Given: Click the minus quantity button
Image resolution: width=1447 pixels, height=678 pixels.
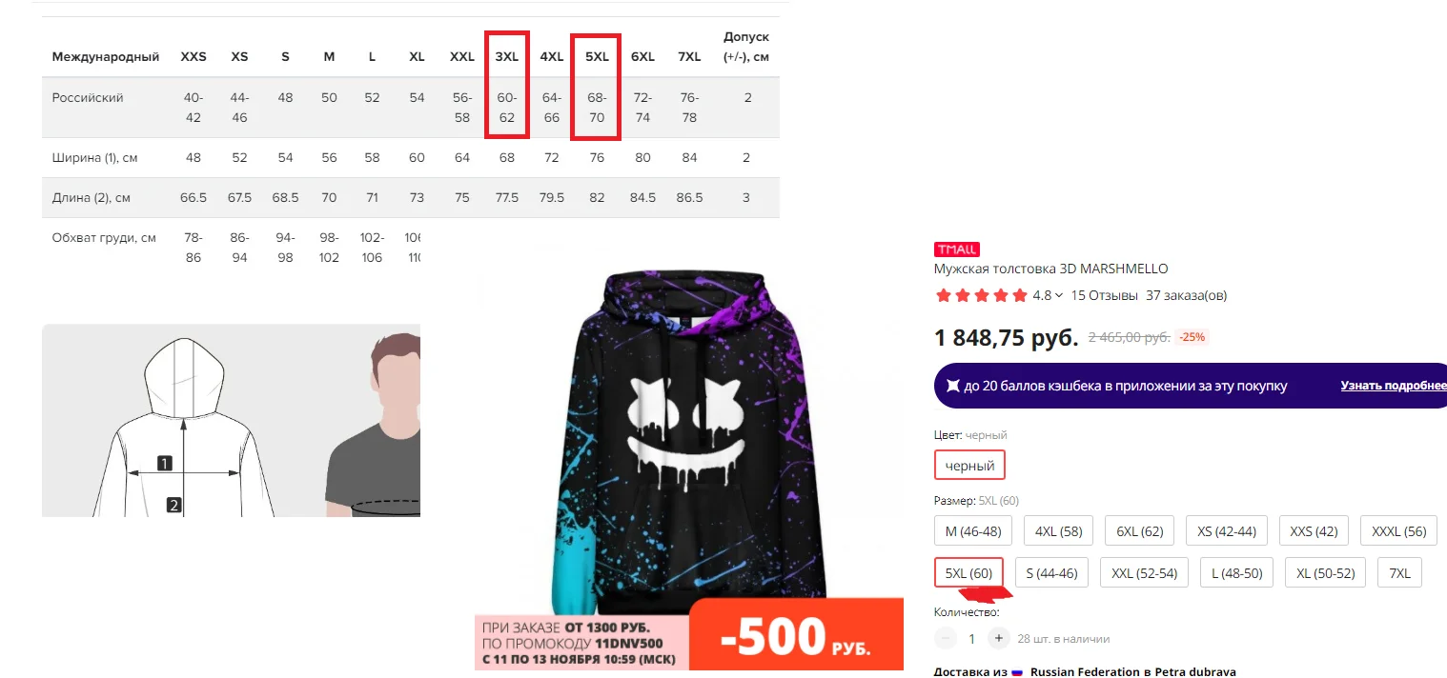Looking at the screenshot, I should (945, 639).
